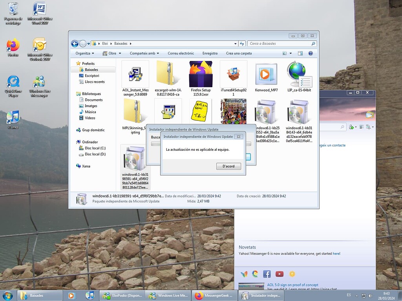Open the Comparteix amb dropdown

[144, 53]
